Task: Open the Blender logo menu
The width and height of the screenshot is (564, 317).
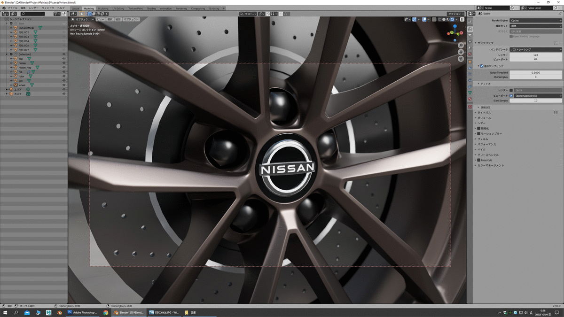Action: pos(4,8)
